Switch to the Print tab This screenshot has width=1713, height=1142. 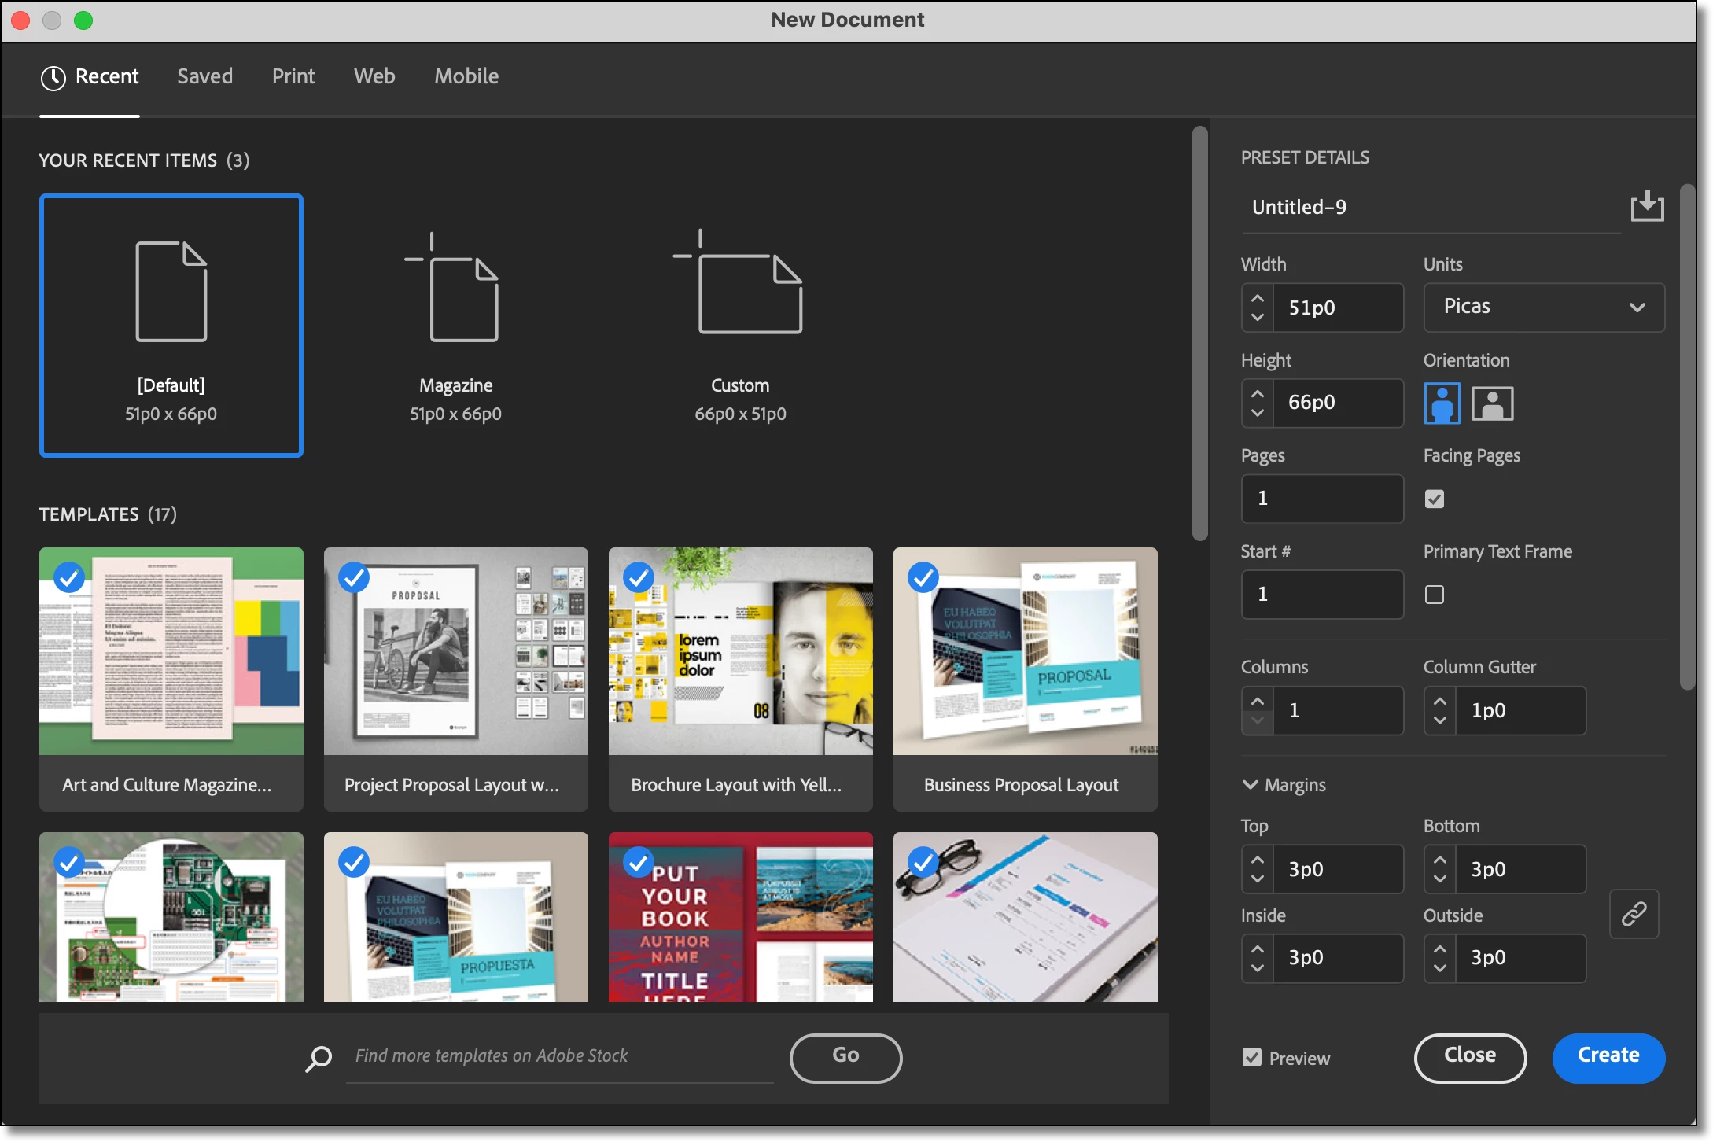[x=293, y=76]
